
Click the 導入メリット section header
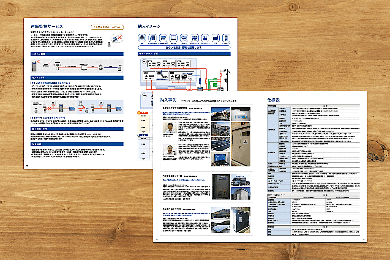[77, 78]
